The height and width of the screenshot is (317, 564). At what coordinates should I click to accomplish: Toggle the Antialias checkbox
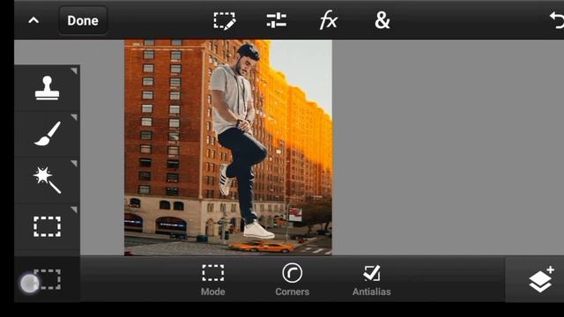(372, 280)
